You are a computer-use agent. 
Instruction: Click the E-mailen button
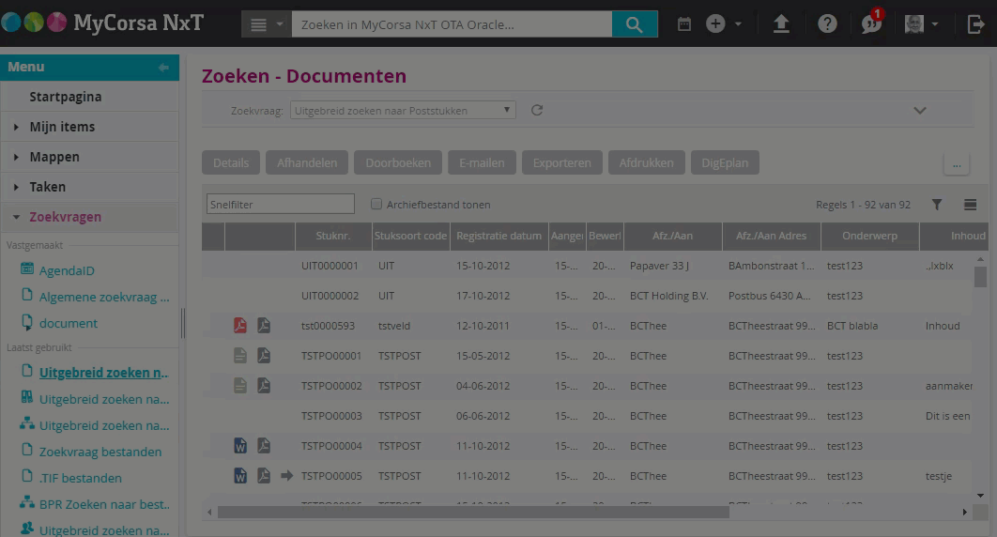482,162
